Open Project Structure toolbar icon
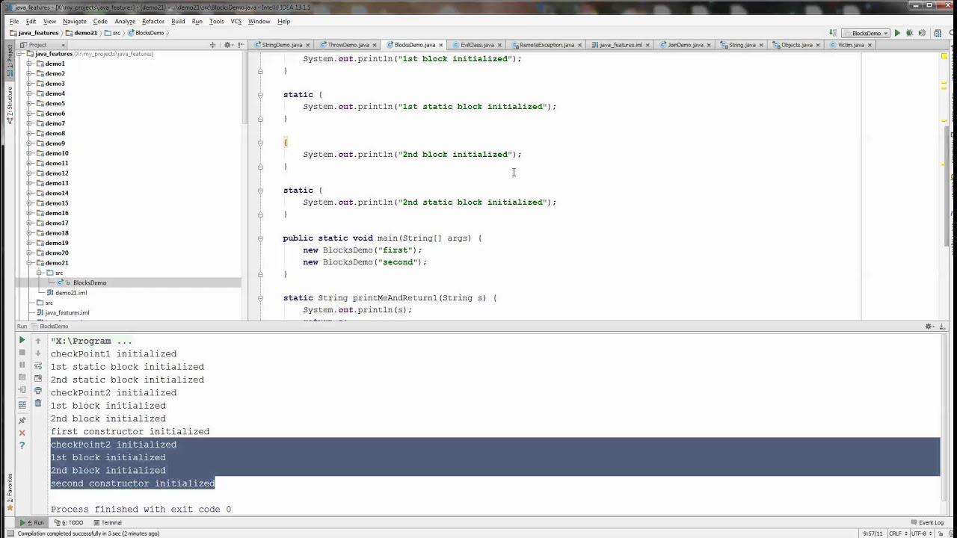 938,33
